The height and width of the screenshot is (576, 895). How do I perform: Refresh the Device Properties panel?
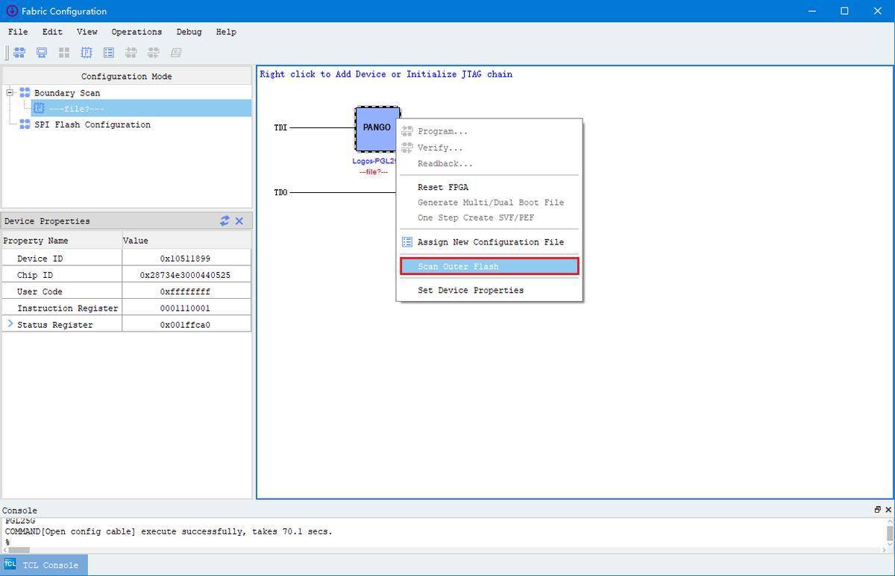(224, 221)
